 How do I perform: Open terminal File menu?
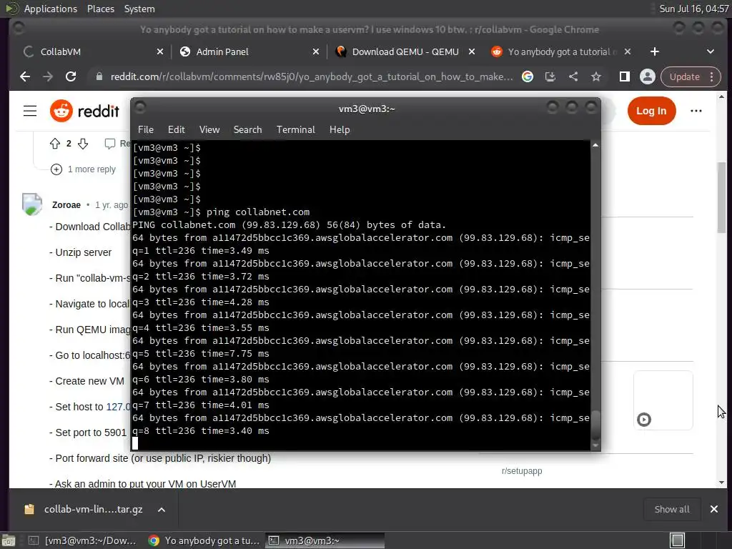146,130
